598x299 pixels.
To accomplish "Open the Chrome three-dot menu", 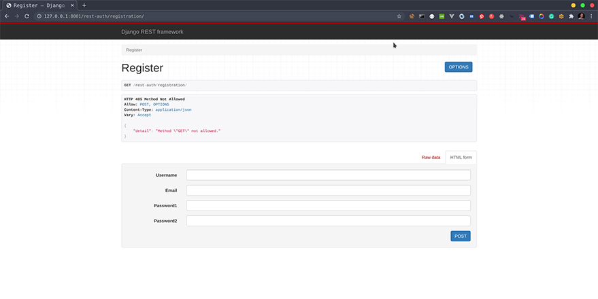I will [591, 16].
